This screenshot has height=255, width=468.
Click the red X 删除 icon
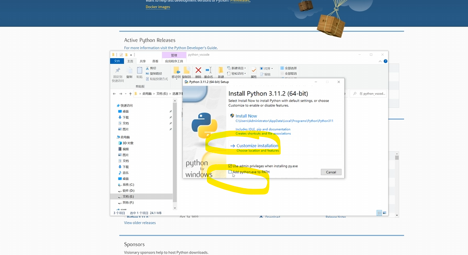point(198,70)
